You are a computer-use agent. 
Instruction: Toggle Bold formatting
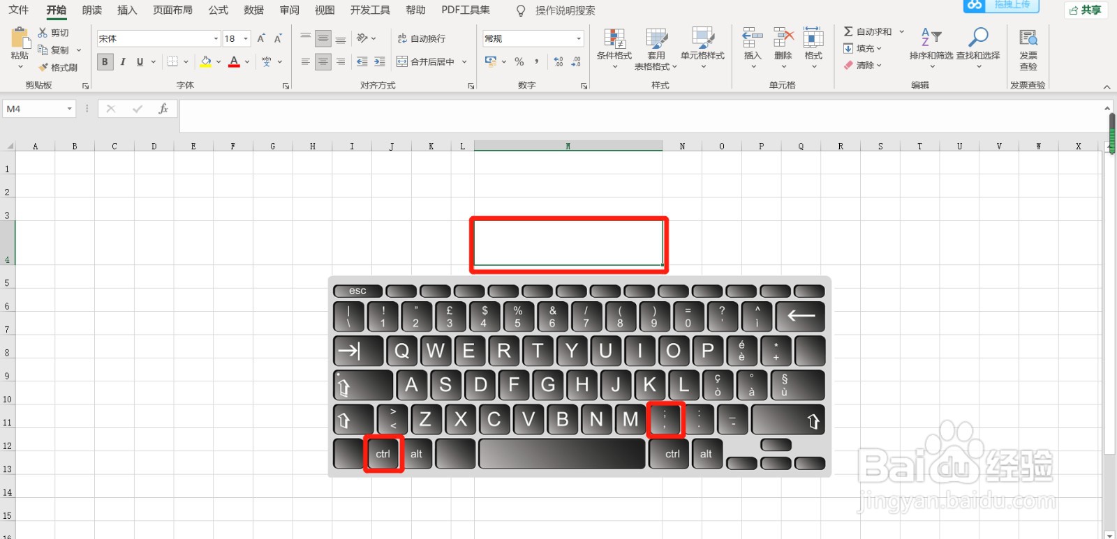[x=105, y=61]
